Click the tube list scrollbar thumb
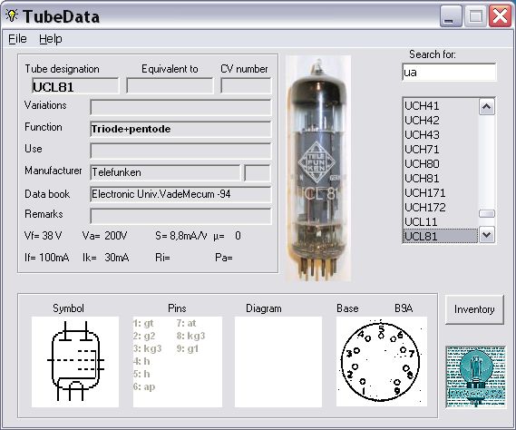Screen dimensions: 516x430 487,214
